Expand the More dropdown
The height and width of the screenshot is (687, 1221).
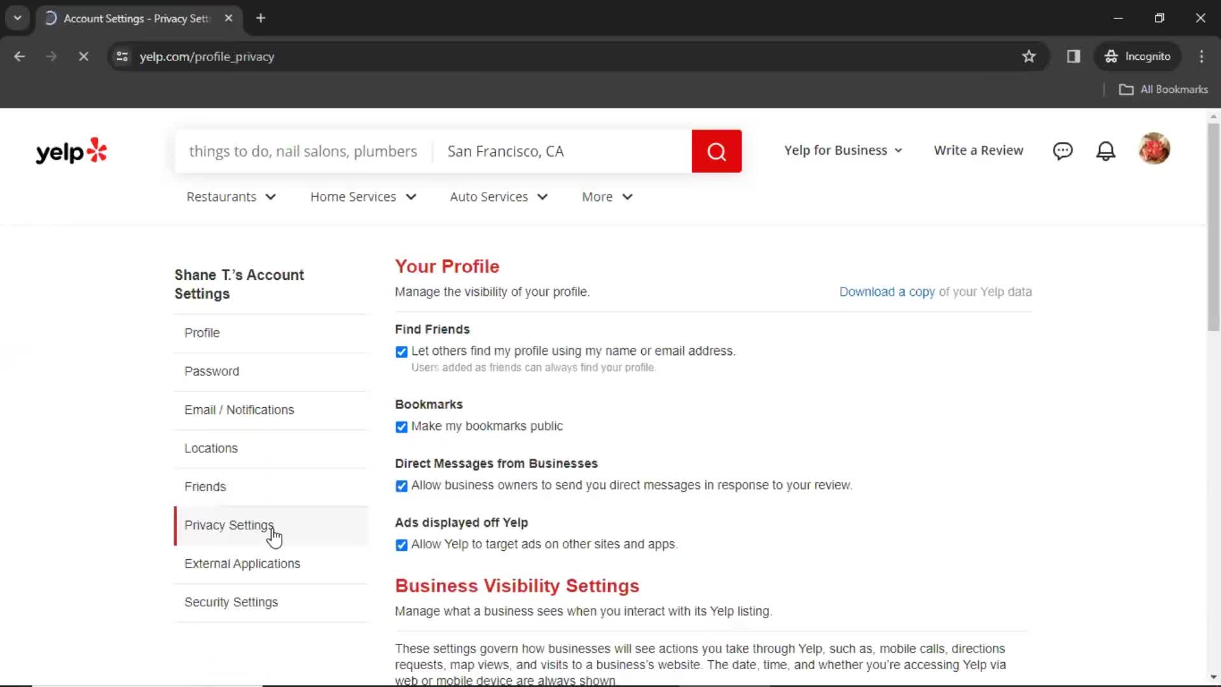pos(607,197)
